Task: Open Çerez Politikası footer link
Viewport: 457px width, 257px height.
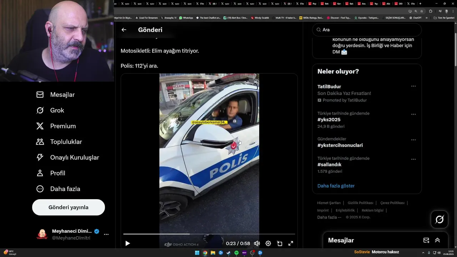Action: [392, 203]
